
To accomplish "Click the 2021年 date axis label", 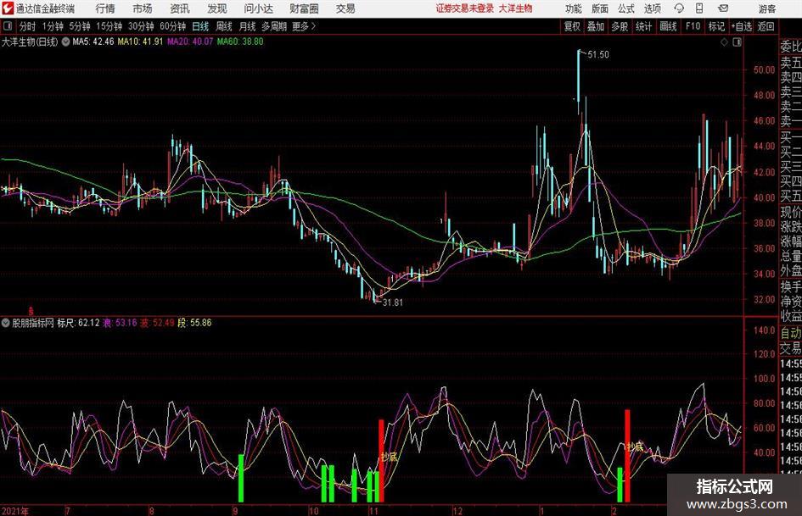I will pyautogui.click(x=15, y=511).
